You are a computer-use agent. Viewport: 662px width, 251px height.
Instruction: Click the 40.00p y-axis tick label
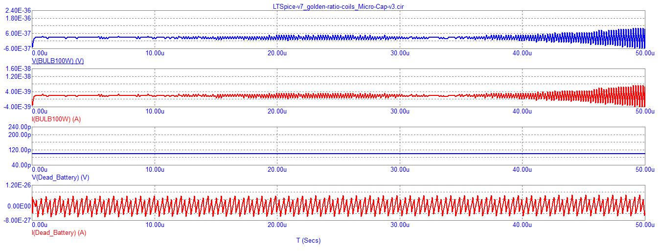pos(19,165)
